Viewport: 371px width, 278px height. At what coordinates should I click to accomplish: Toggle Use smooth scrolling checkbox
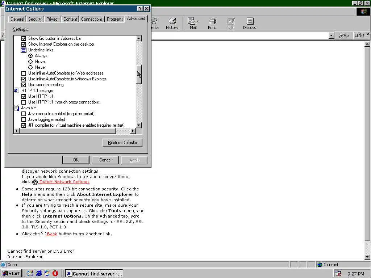click(x=24, y=85)
